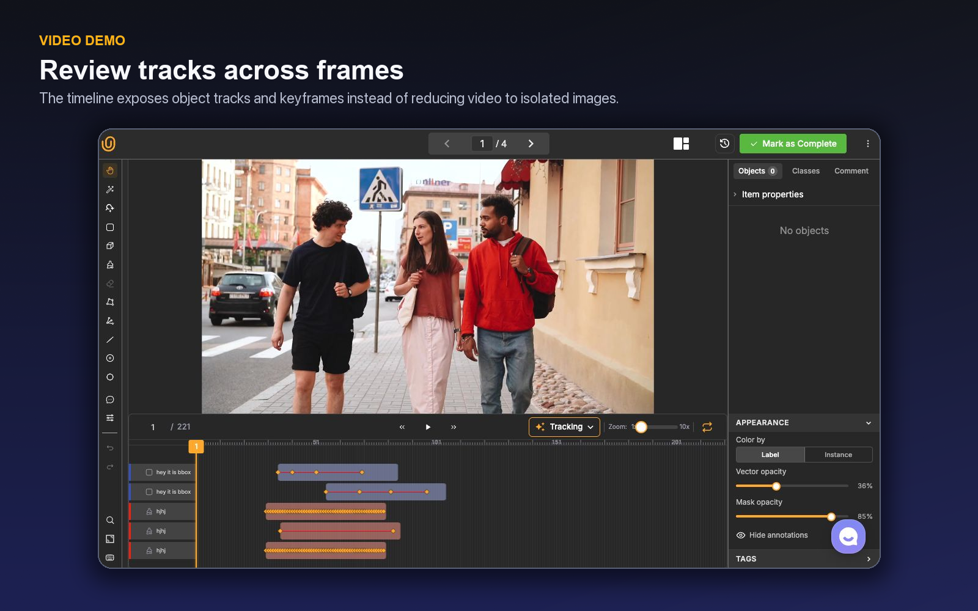This screenshot has height=611, width=978.
Task: Set Color by to Label
Action: coord(770,455)
